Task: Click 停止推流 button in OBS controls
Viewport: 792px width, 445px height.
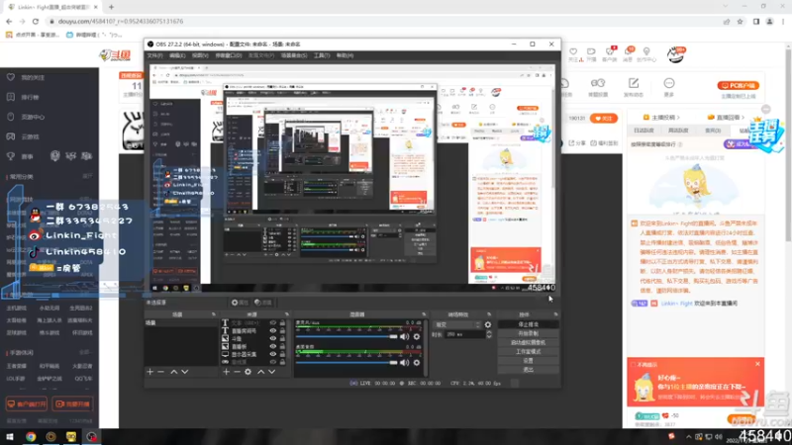Action: pos(529,324)
